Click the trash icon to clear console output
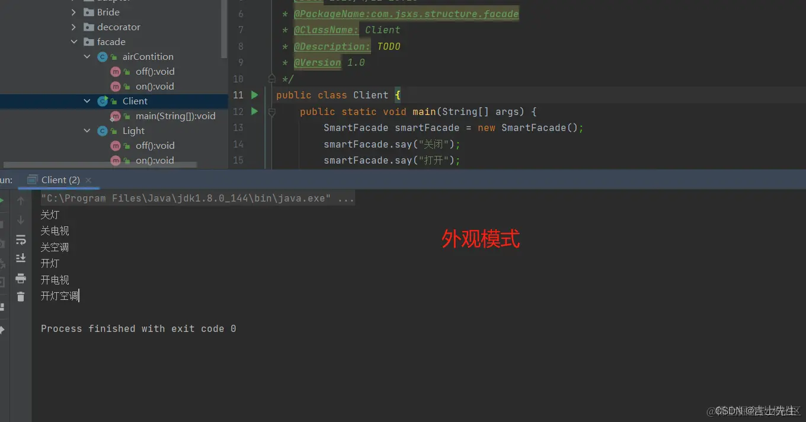806x422 pixels. (x=21, y=296)
